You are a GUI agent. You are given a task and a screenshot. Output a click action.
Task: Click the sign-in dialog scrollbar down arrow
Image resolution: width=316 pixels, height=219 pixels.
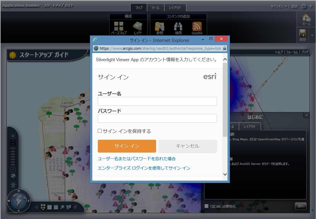pos(225,174)
